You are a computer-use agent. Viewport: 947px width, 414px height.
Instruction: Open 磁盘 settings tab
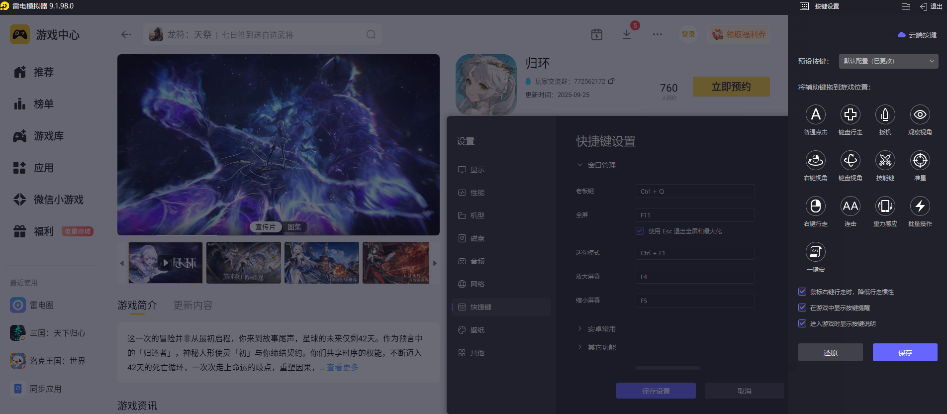pos(501,238)
